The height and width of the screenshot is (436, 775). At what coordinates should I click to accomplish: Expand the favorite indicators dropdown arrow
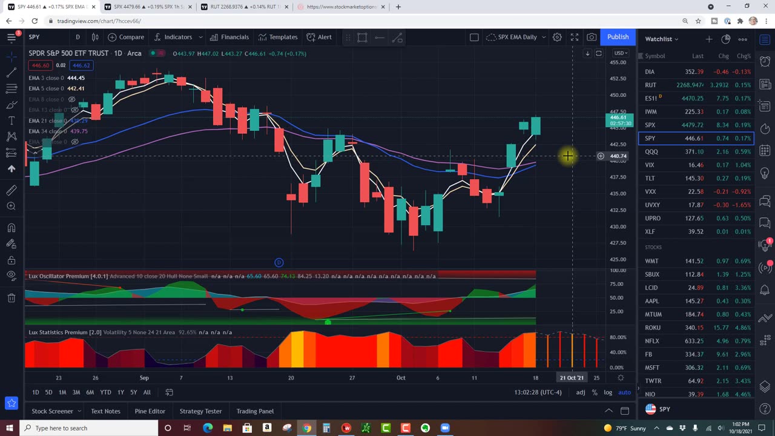pos(200,37)
